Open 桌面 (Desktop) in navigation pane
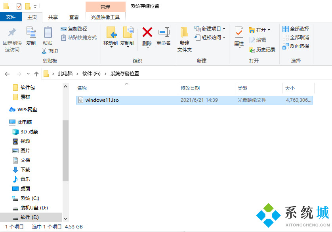This screenshot has height=232, width=332. click(x=21, y=188)
